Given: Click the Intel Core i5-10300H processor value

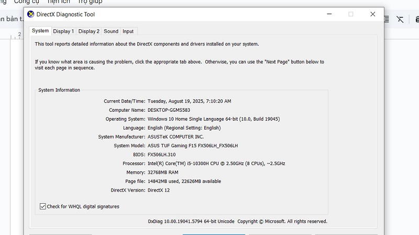Looking at the screenshot, I should pos(216,163).
